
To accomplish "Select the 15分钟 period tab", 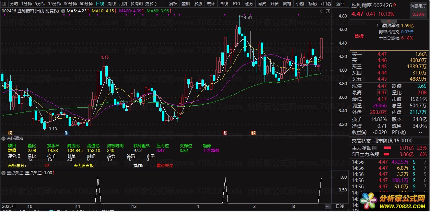I will (x=55, y=4).
